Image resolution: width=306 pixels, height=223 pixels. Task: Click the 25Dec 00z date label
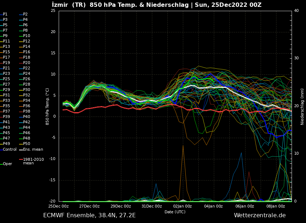click(59, 206)
